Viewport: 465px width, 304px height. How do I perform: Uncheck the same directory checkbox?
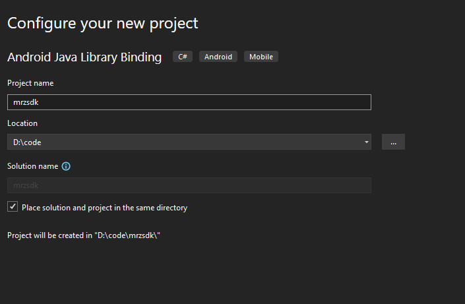pos(13,207)
